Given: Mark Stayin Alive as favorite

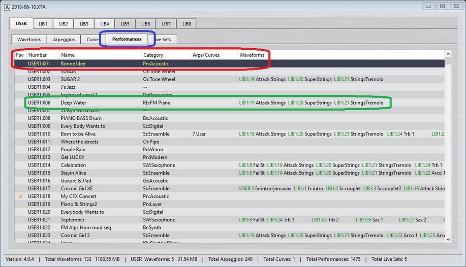Looking at the screenshot, I should [x=20, y=173].
